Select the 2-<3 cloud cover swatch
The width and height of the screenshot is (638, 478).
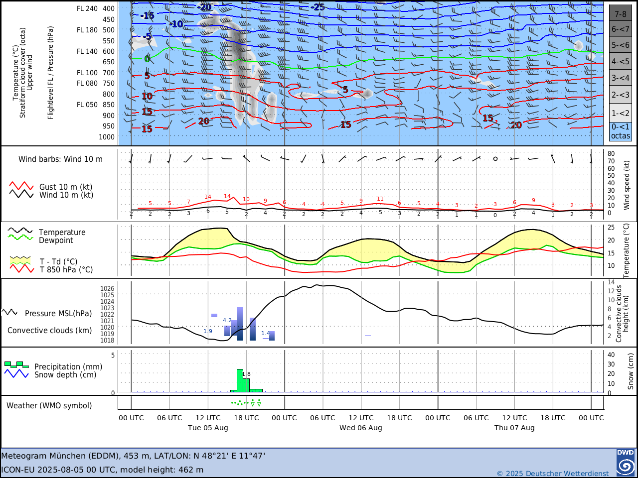(621, 95)
